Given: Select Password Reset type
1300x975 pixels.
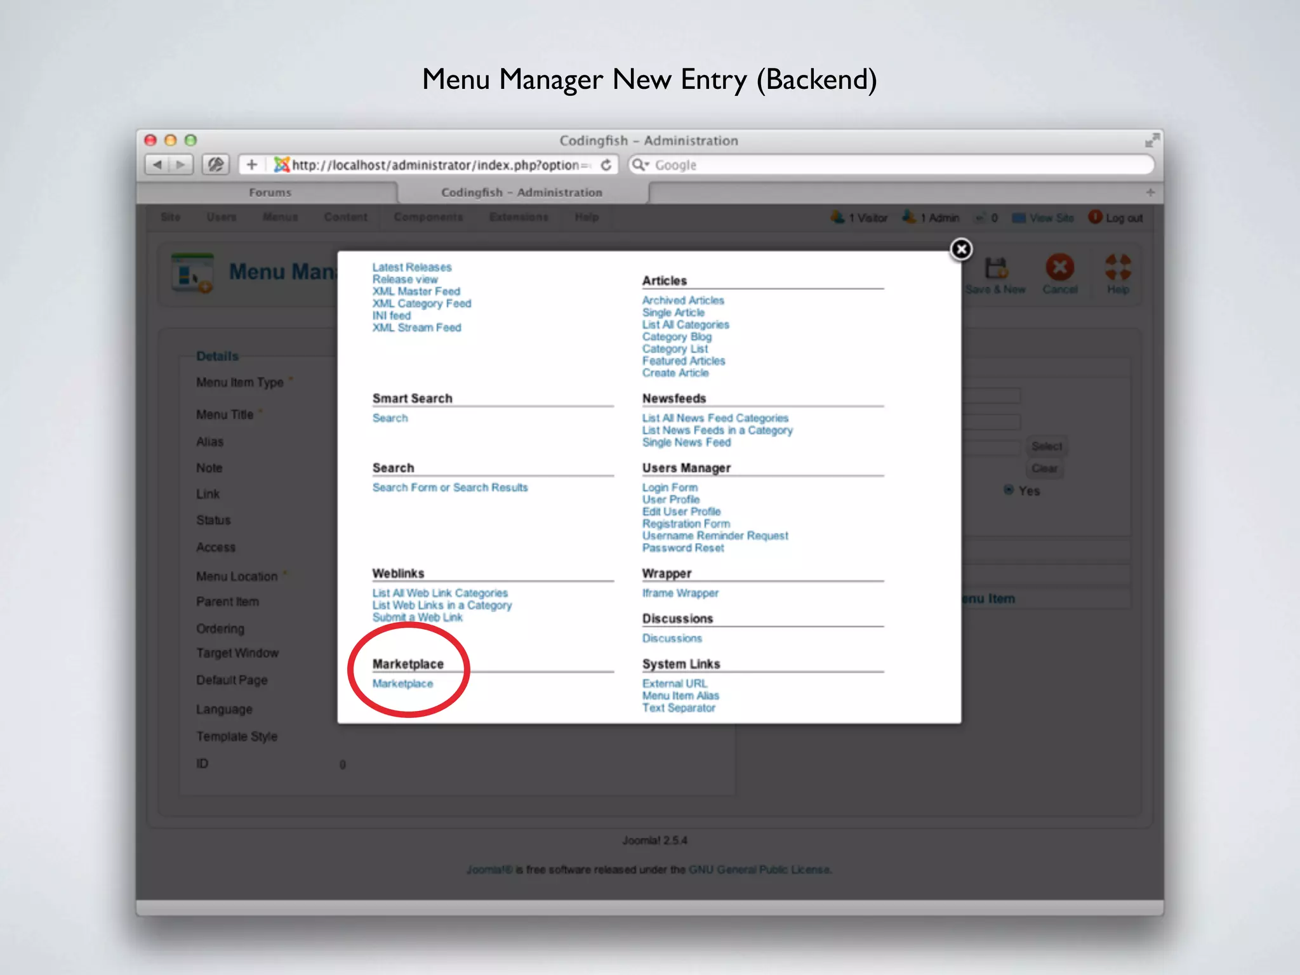Looking at the screenshot, I should pyautogui.click(x=683, y=548).
